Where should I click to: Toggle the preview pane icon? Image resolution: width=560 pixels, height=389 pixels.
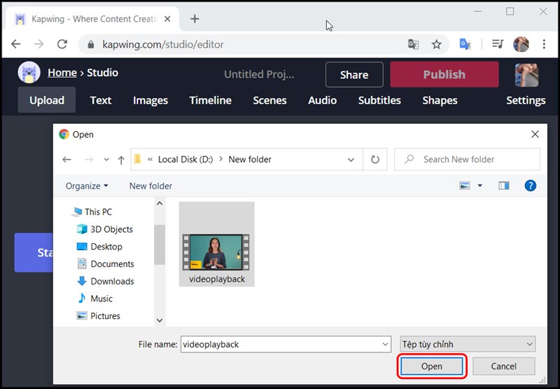[503, 186]
